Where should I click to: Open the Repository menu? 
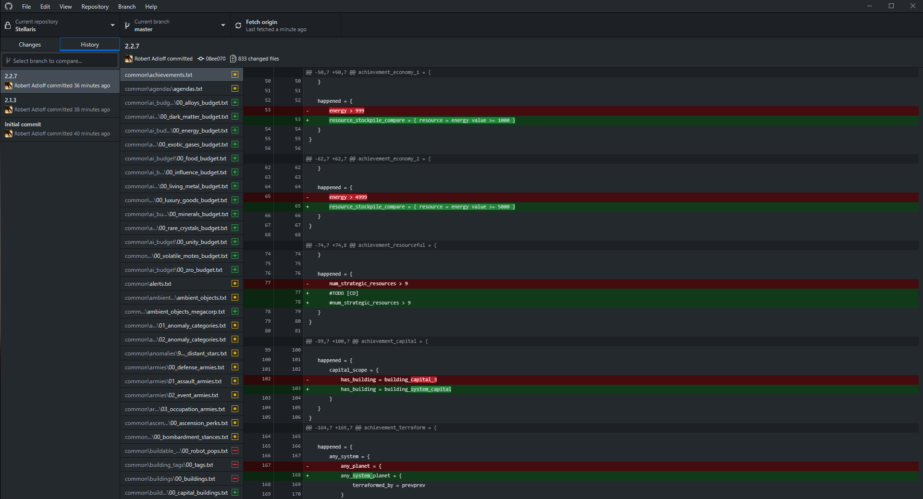tap(95, 6)
